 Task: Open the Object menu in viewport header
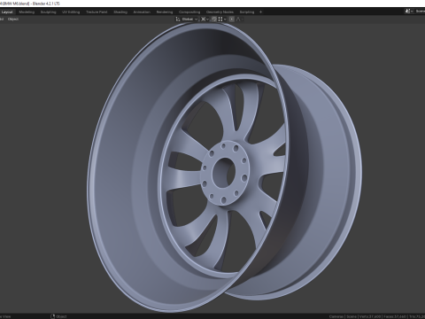13,19
